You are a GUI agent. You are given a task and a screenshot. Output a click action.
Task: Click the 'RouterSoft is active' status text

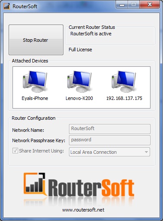(x=91, y=34)
